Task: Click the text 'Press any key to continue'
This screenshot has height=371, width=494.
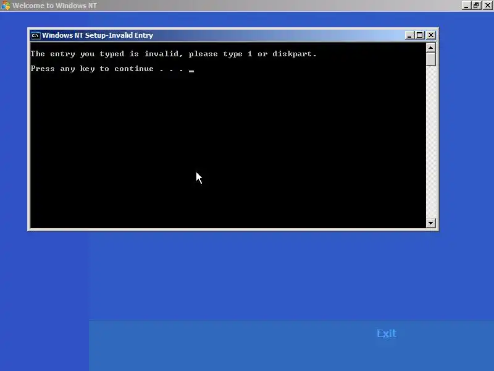Action: coord(92,69)
